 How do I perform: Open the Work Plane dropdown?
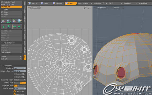pos(145,3)
